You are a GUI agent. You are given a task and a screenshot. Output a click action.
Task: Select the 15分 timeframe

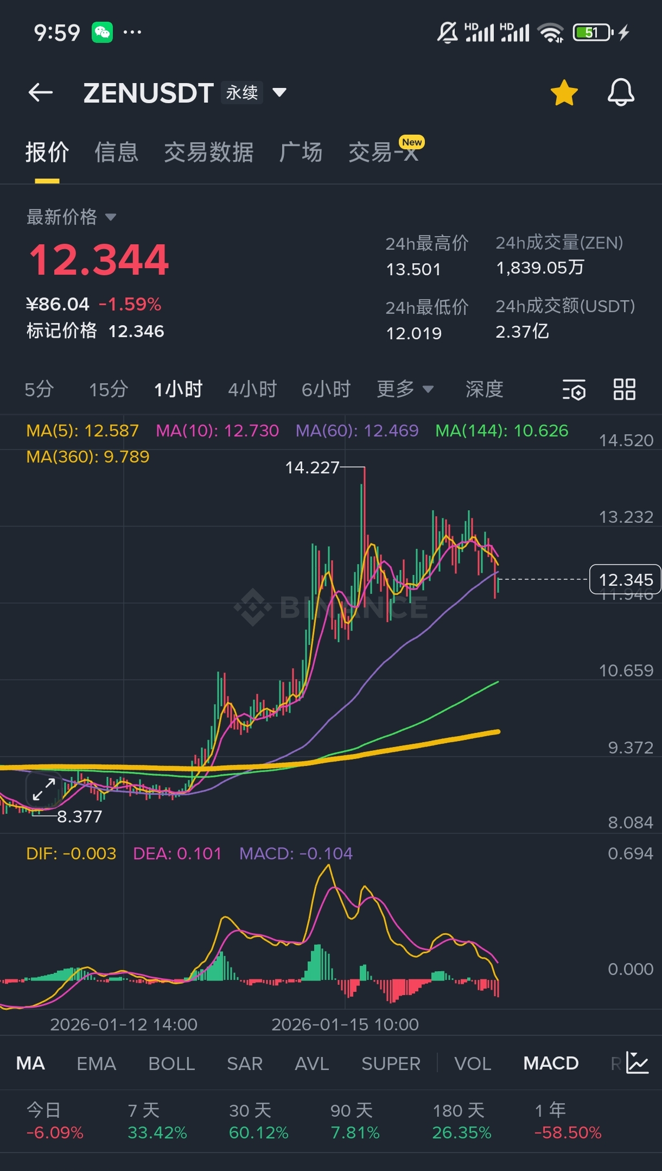(109, 389)
